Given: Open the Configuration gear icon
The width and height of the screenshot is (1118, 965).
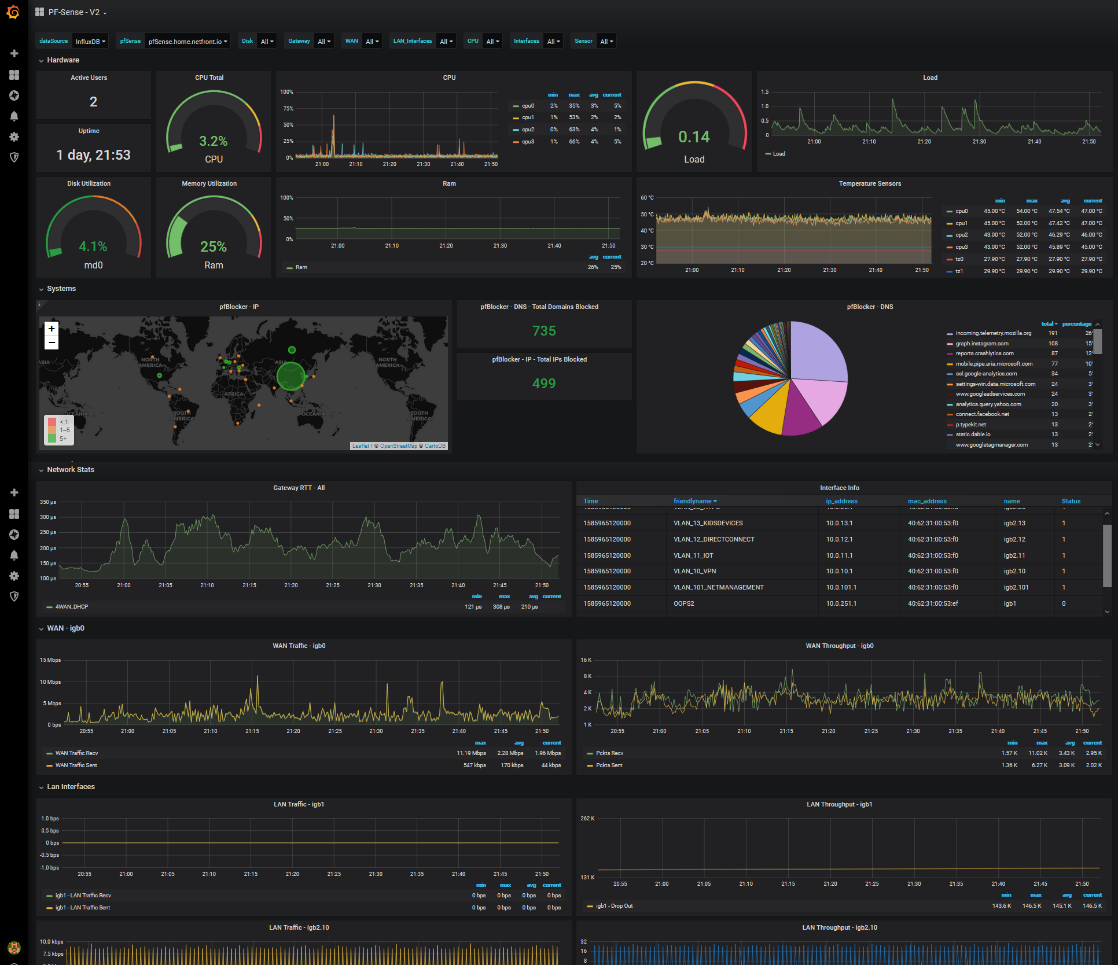Looking at the screenshot, I should 14,137.
